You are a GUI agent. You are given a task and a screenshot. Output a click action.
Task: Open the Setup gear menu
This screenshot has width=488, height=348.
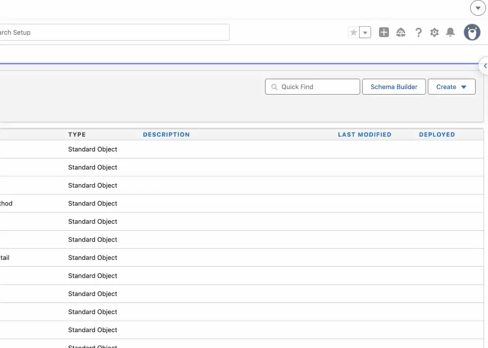point(434,33)
